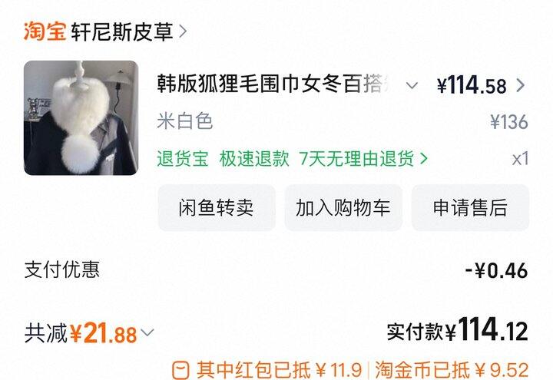Expand the 共减 ¥21.88 discount breakdown
Image resolution: width=553 pixels, height=380 pixels.
(x=89, y=333)
